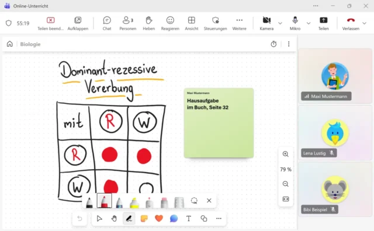Open the shapes tool

pos(204,218)
